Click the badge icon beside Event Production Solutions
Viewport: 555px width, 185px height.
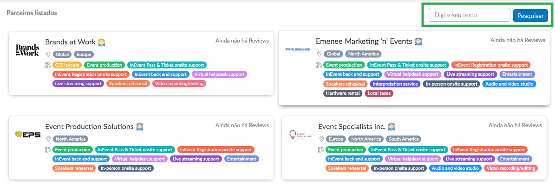tap(140, 127)
